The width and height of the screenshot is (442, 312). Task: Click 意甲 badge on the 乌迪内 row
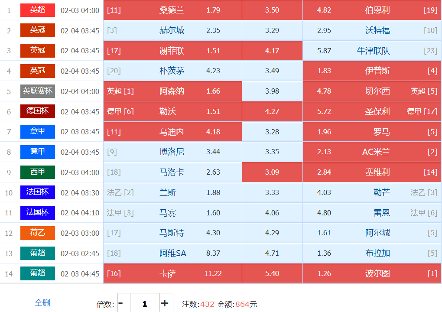(x=38, y=132)
